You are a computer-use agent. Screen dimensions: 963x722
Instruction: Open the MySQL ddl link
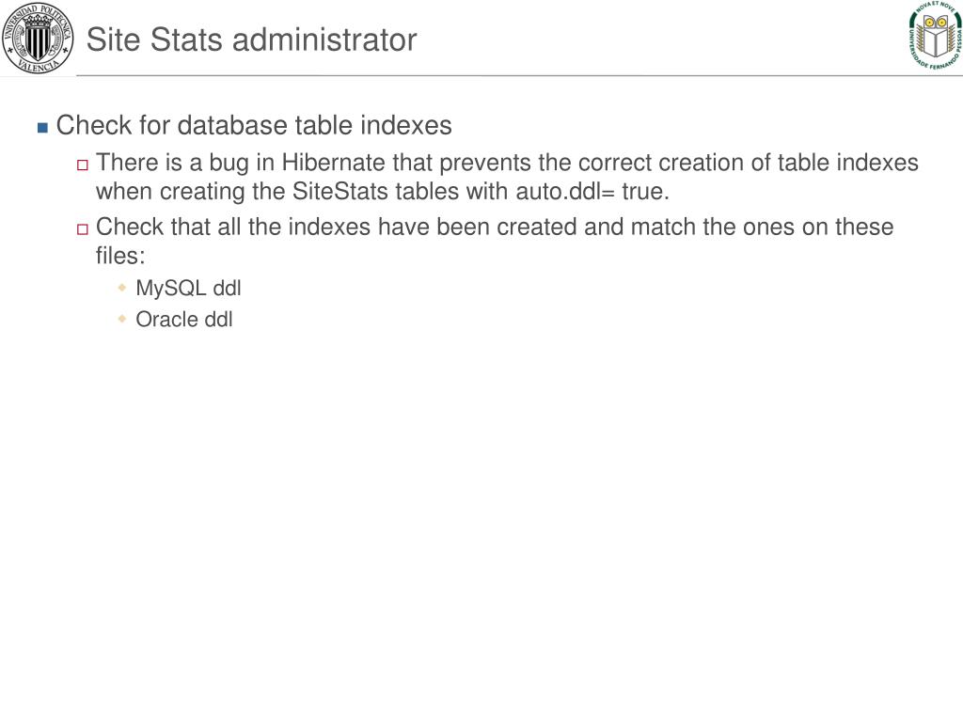click(x=188, y=288)
